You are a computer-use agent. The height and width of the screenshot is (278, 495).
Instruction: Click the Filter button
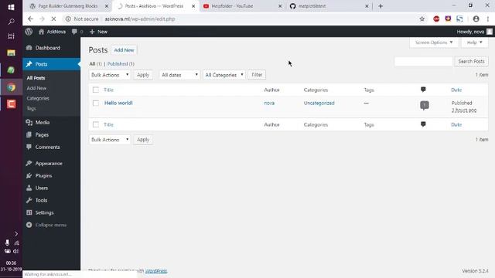click(257, 75)
